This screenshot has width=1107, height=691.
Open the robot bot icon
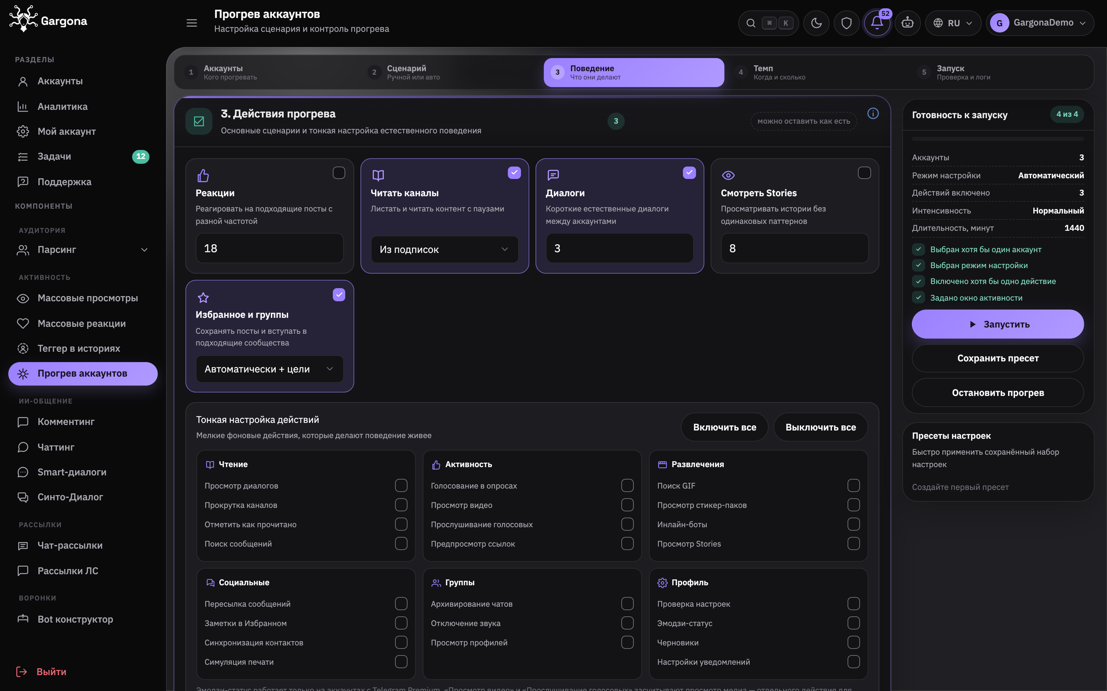[907, 23]
